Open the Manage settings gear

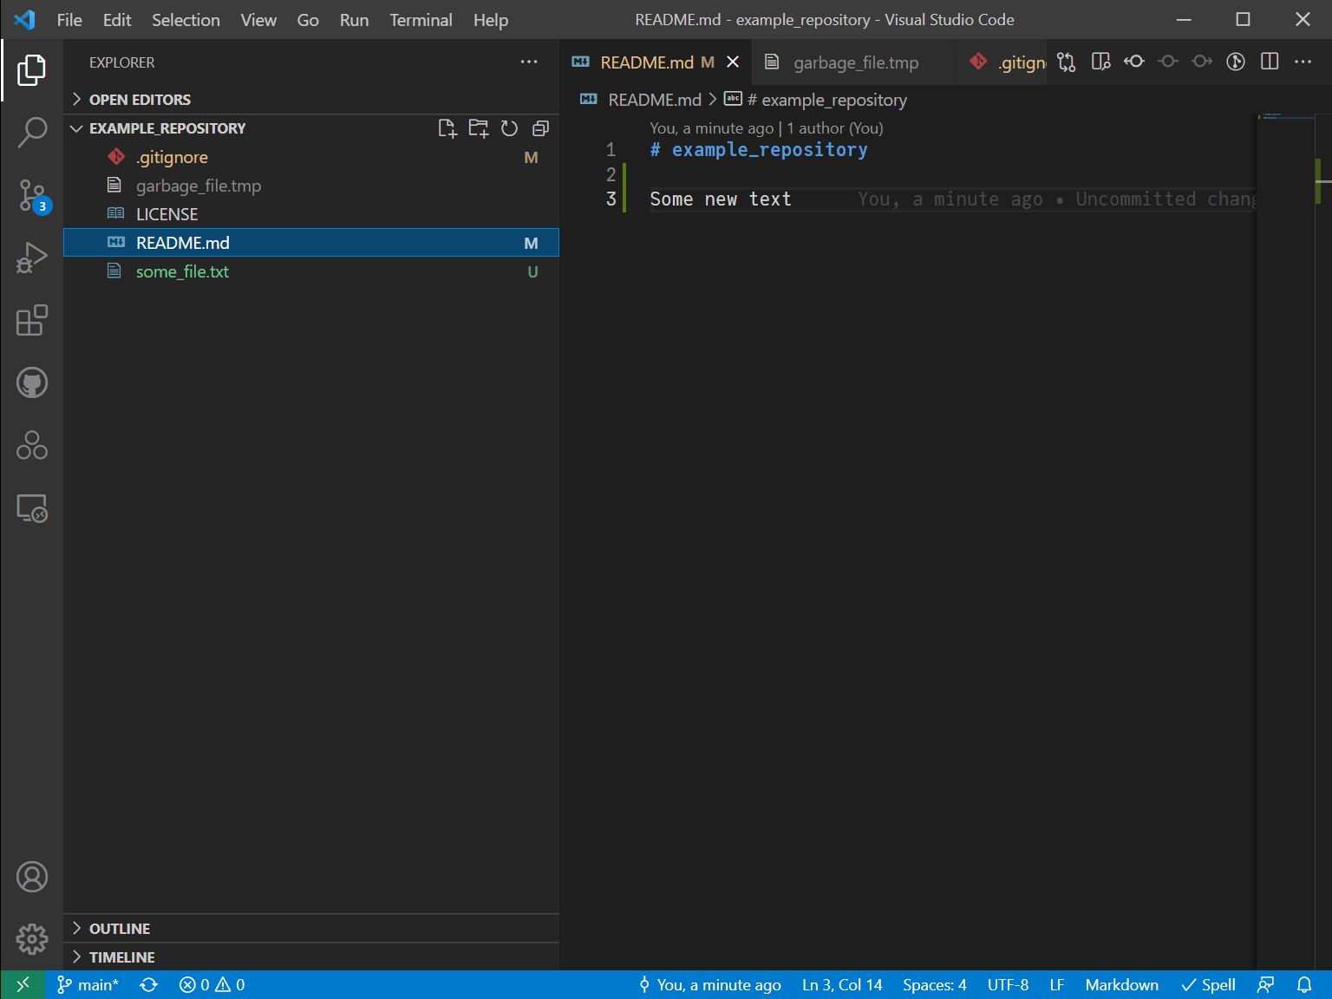(32, 938)
